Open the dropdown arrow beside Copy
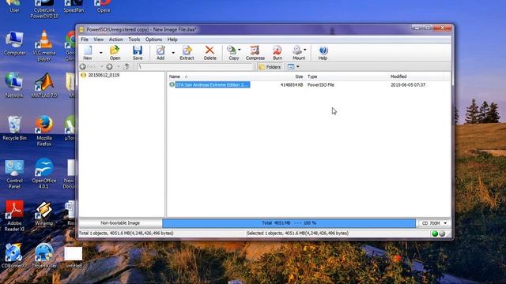The image size is (506, 284). 239,50
